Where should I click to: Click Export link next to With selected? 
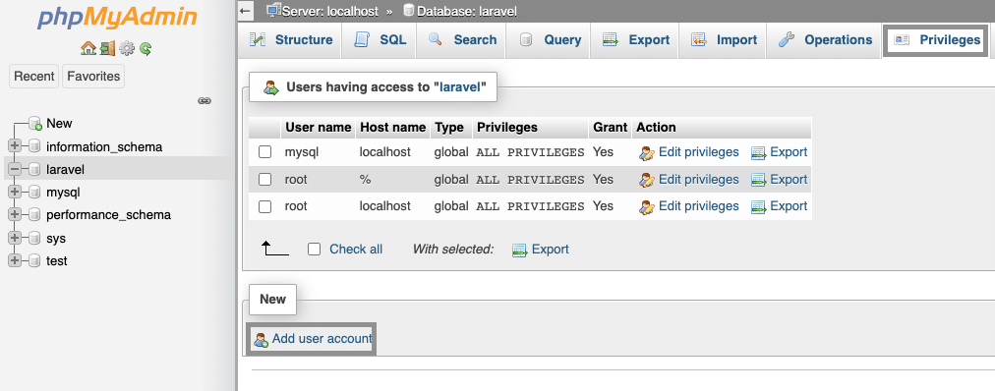pyautogui.click(x=551, y=250)
